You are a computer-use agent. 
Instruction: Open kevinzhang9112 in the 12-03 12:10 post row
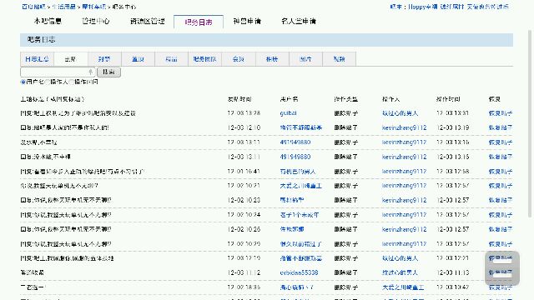tap(404, 127)
